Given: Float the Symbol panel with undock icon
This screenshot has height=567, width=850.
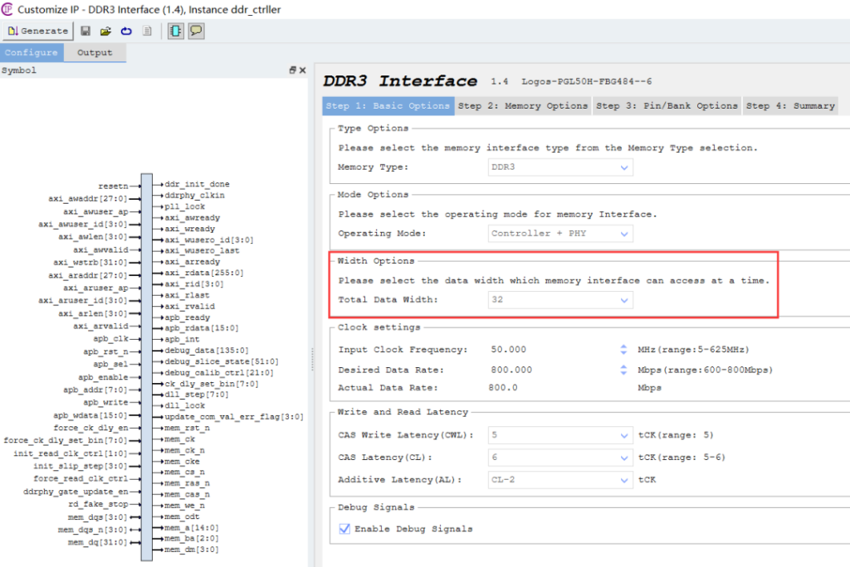Looking at the screenshot, I should 292,70.
